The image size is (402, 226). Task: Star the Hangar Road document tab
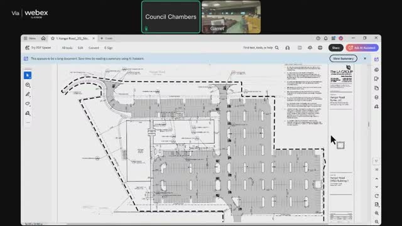point(53,38)
